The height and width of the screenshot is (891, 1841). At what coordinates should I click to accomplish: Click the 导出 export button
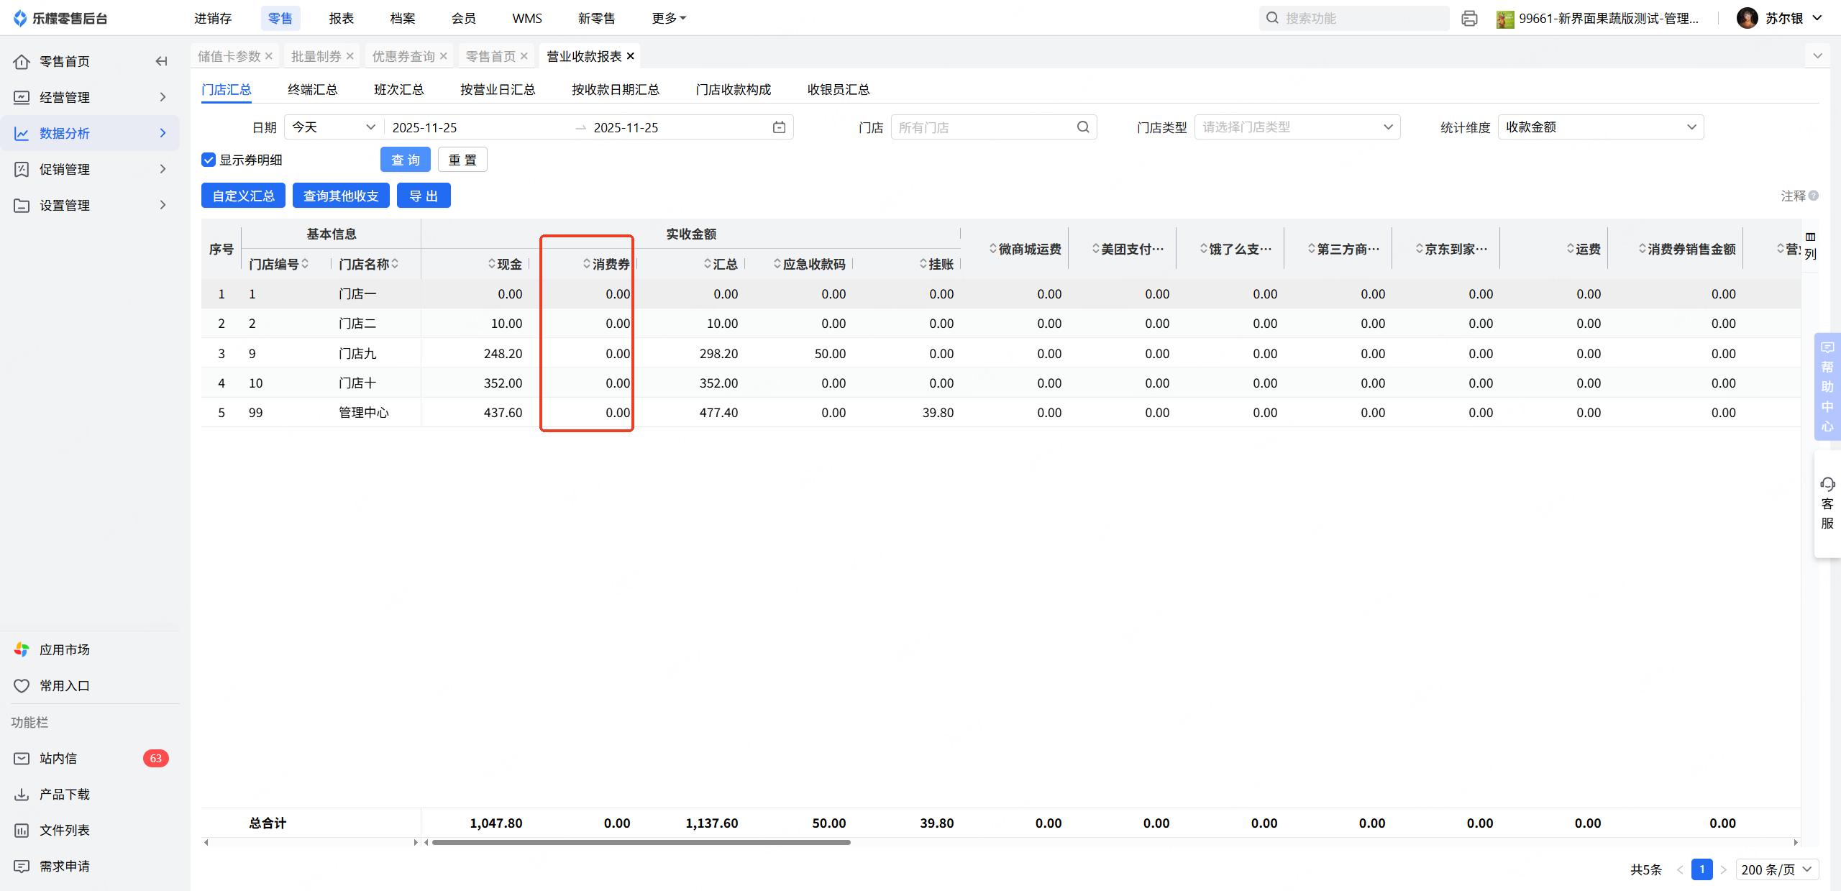(x=424, y=196)
